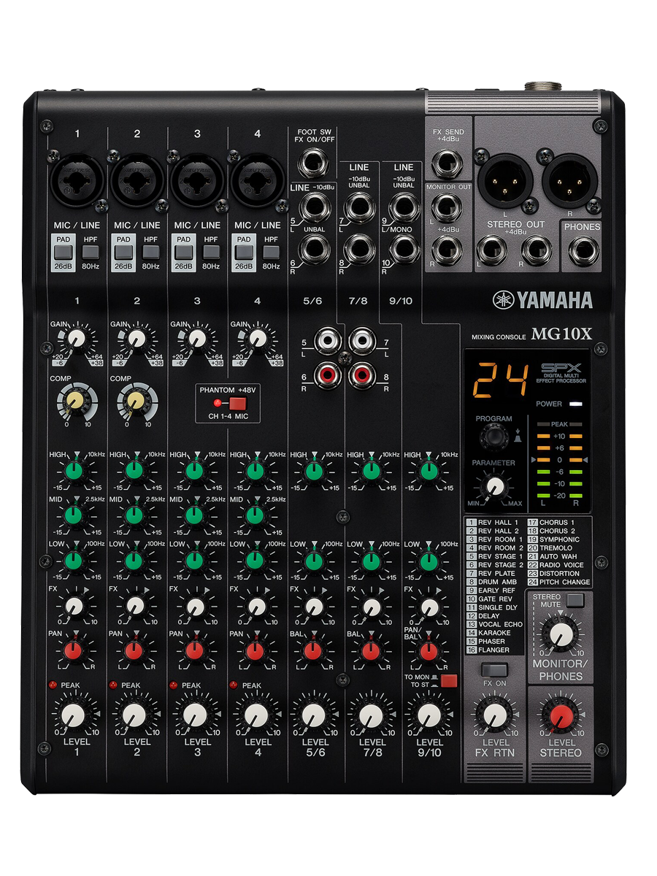The width and height of the screenshot is (657, 876).
Task: Click the channel 1 XLR combo input jack
Action: (76, 180)
